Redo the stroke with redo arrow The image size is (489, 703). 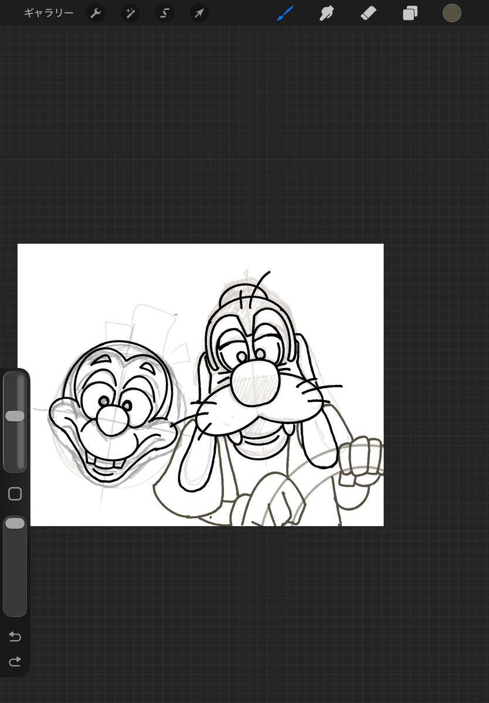15,661
